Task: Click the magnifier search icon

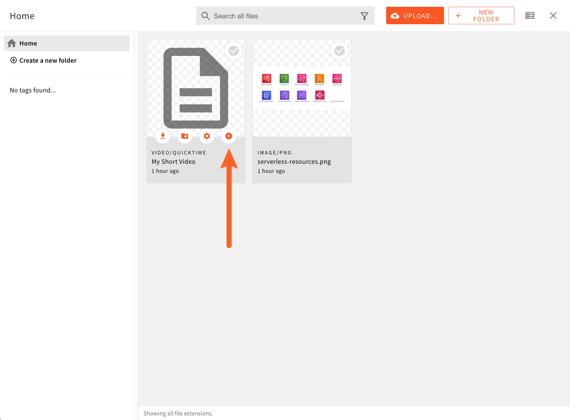Action: point(206,16)
